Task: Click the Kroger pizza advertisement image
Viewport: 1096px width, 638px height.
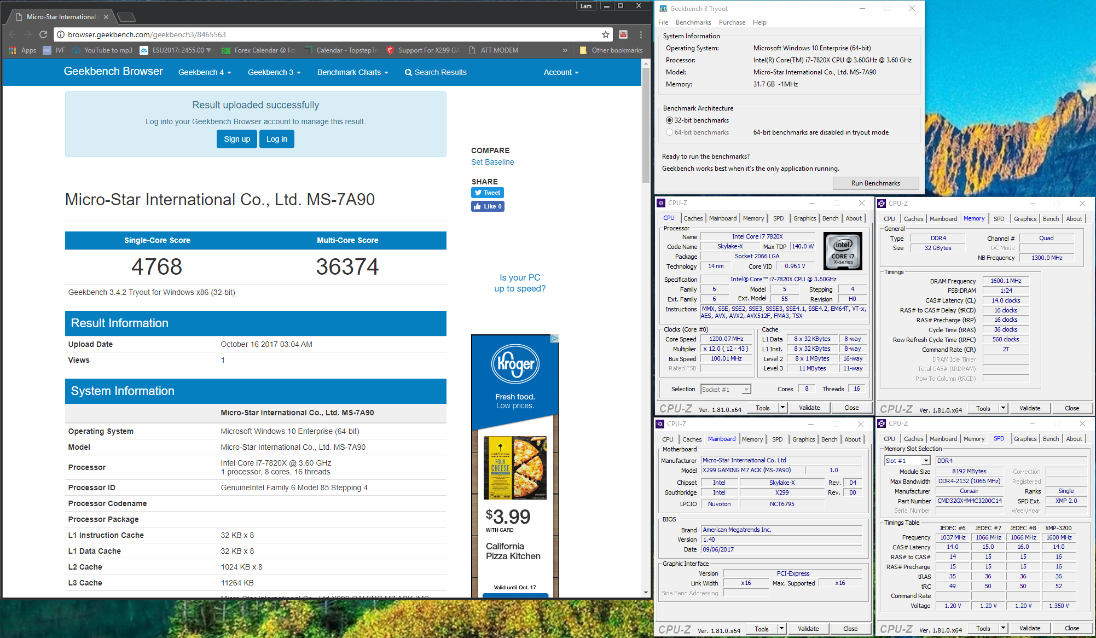Action: pos(515,468)
